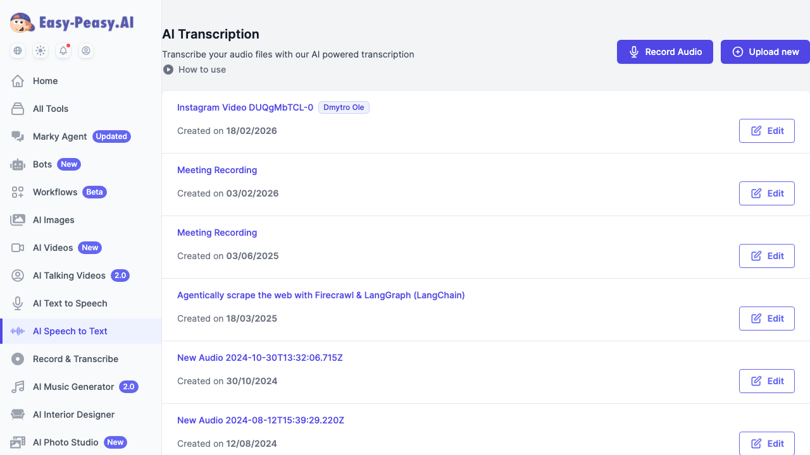810x455 pixels.
Task: Click the Easy-Peasy.AI logo
Action: [71, 22]
